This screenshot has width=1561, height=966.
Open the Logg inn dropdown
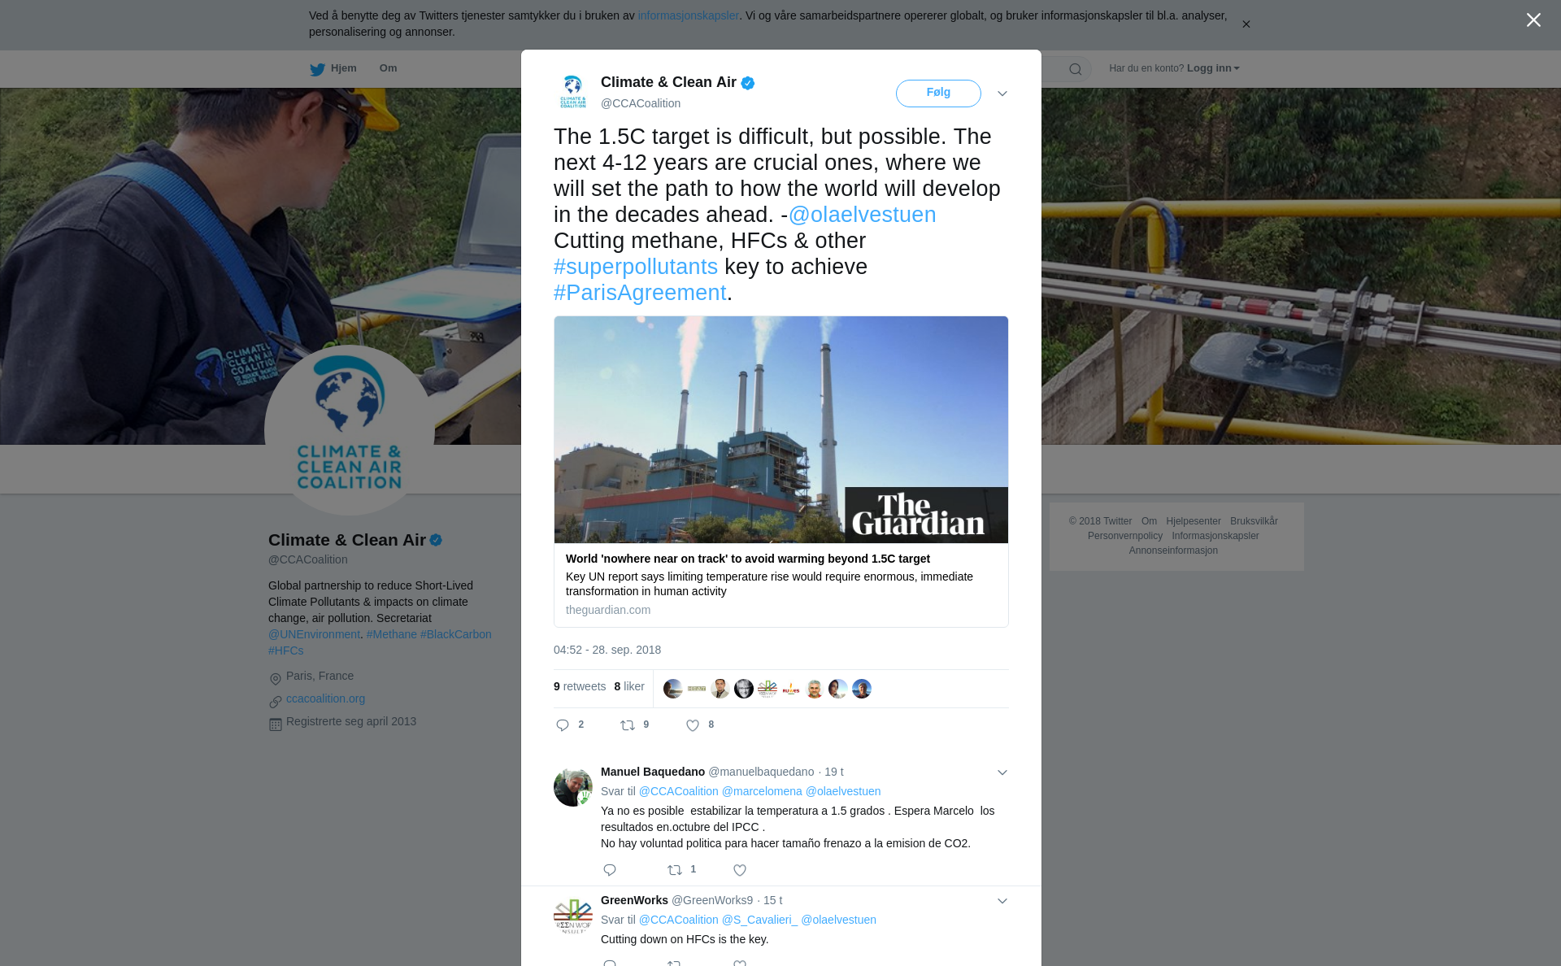1213,68
